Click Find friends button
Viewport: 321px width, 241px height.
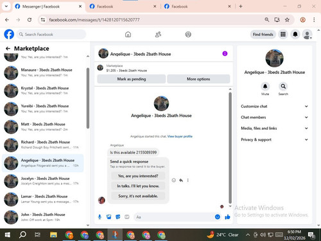click(263, 34)
